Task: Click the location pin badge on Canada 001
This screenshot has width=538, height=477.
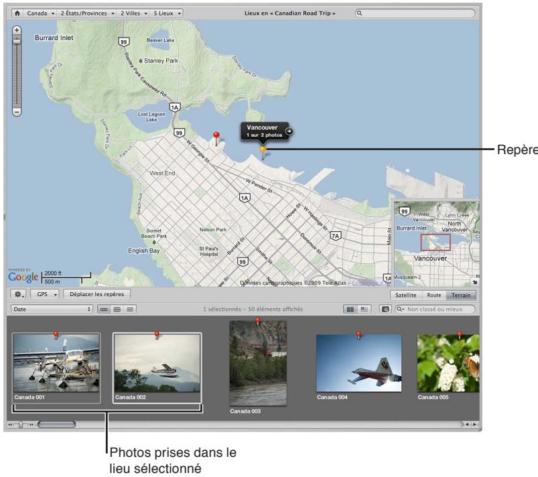Action: [x=56, y=335]
